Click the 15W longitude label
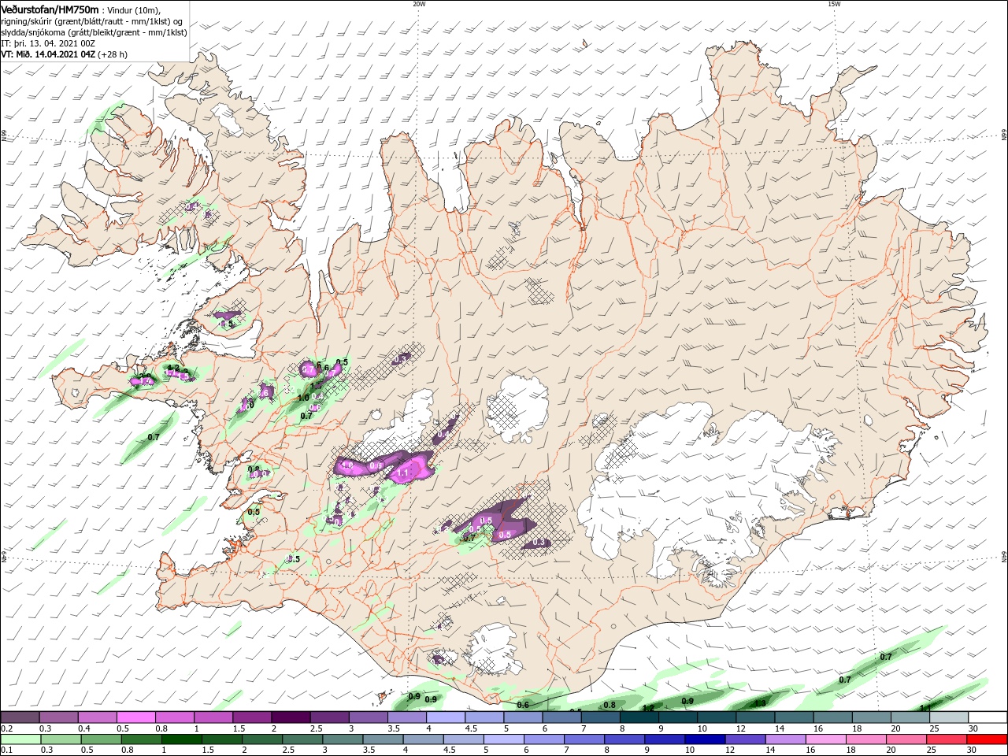 pyautogui.click(x=834, y=4)
